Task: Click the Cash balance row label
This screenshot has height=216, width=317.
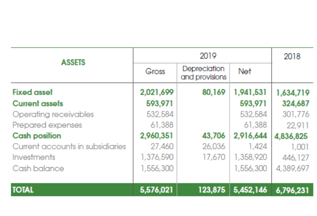Action: 38,168
